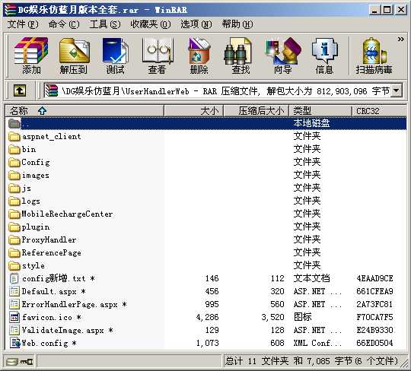Click CRC32 value 4EAAD9CE
Viewport: 411px width, 371px height.
coord(374,278)
